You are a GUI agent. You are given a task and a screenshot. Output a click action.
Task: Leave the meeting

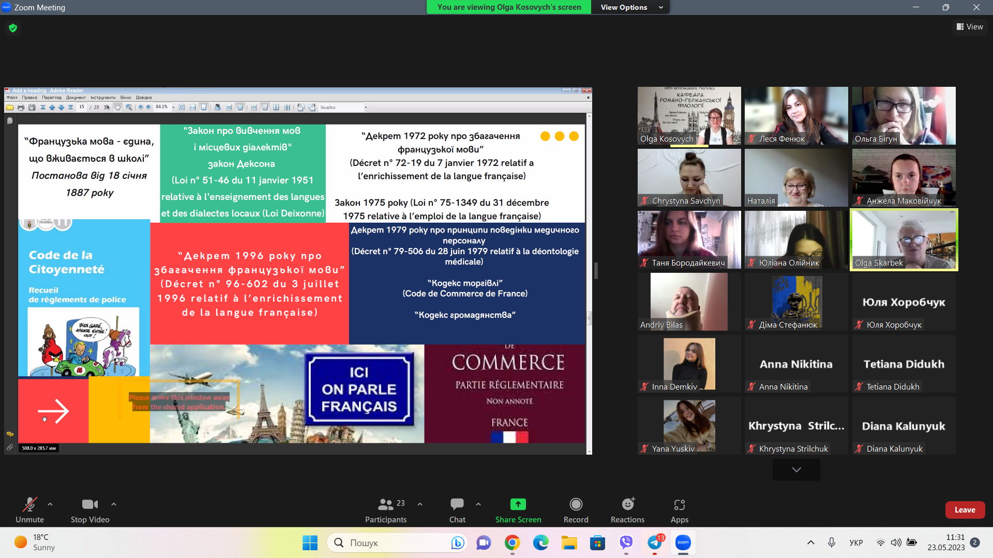click(965, 509)
